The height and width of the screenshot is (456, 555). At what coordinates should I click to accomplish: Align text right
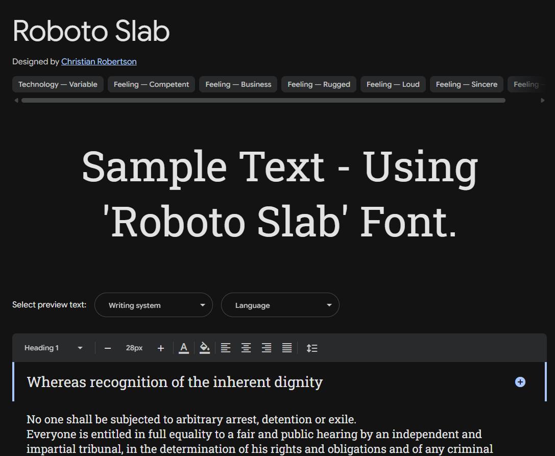click(x=267, y=348)
